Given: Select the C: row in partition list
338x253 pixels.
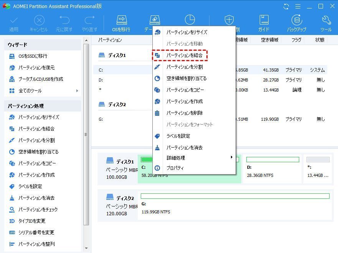Looking at the screenshot, I should [210, 70].
